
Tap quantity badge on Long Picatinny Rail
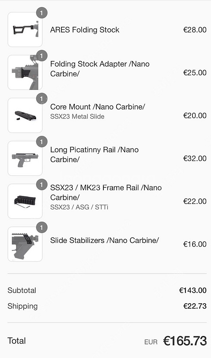(x=42, y=142)
